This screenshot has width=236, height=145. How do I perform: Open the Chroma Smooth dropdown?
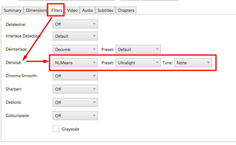pos(75,76)
